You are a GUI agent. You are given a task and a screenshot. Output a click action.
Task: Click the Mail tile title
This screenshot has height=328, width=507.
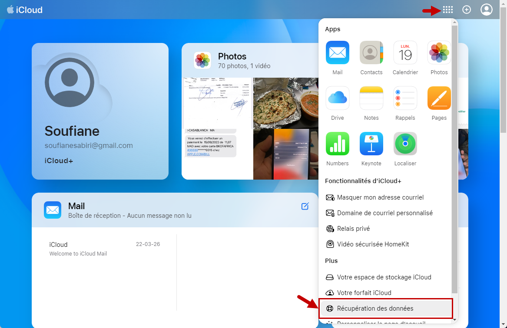click(76, 206)
